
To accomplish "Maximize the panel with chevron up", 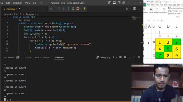I will click(134, 57).
